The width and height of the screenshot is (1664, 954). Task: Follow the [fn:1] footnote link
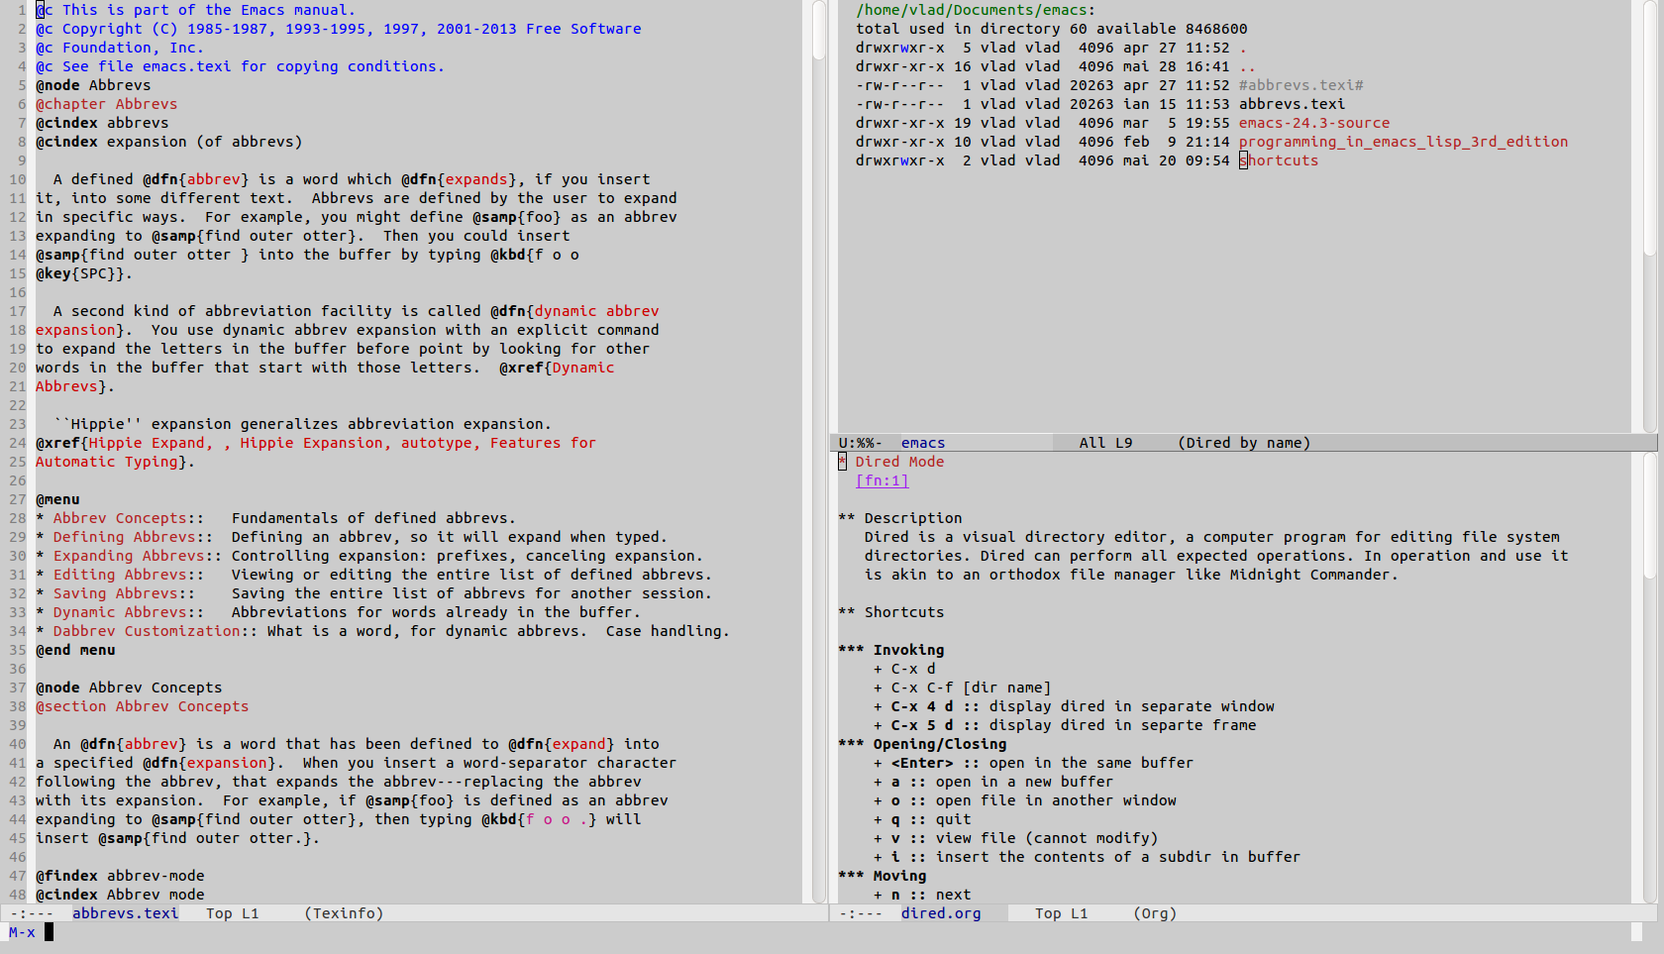882,480
